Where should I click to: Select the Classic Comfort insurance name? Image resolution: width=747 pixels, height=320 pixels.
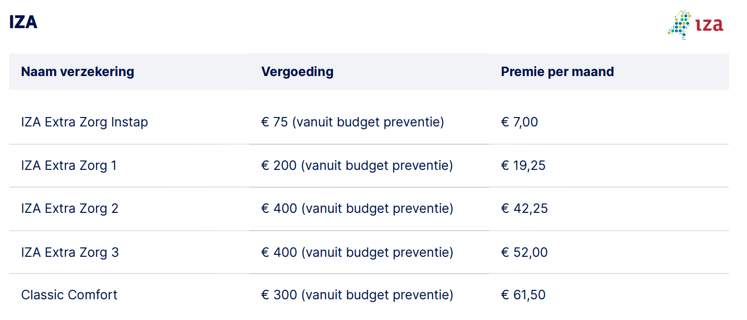[69, 295]
